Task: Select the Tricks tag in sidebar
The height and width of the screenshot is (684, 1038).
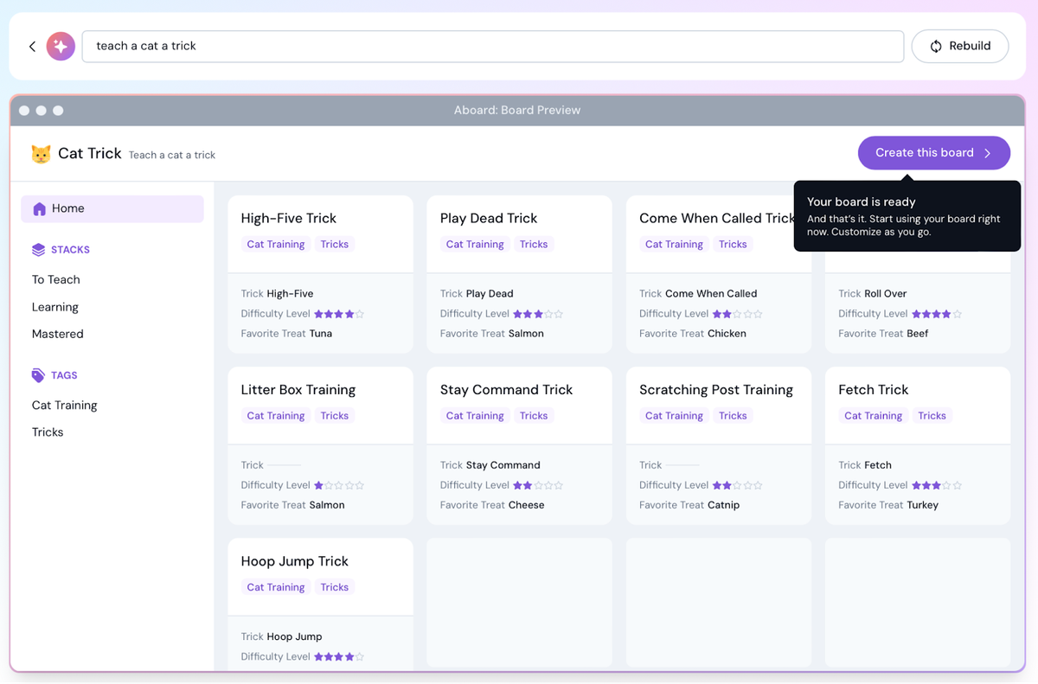Action: [48, 432]
